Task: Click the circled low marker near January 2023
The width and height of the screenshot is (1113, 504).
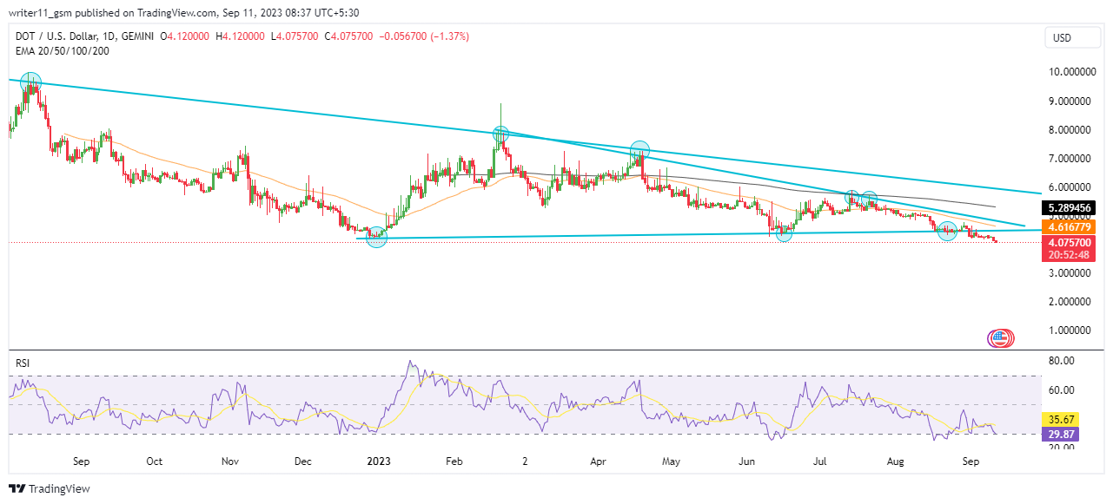Action: click(x=376, y=236)
